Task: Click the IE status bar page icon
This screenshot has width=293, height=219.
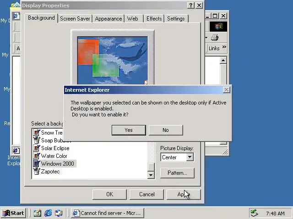Action: click(x=16, y=150)
